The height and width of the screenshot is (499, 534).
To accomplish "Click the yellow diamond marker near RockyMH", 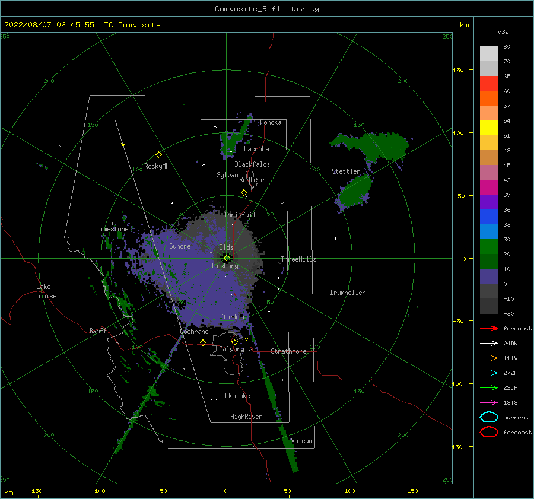I will click(x=158, y=155).
